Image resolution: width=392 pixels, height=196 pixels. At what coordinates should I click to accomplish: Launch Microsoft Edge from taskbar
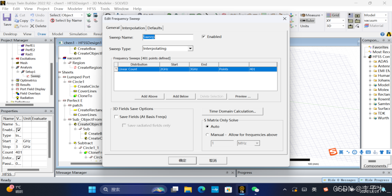pos(201,189)
